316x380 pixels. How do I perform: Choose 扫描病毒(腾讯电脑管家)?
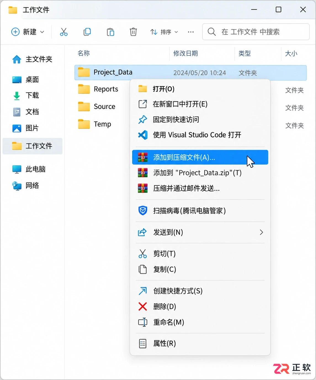pyautogui.click(x=200, y=211)
